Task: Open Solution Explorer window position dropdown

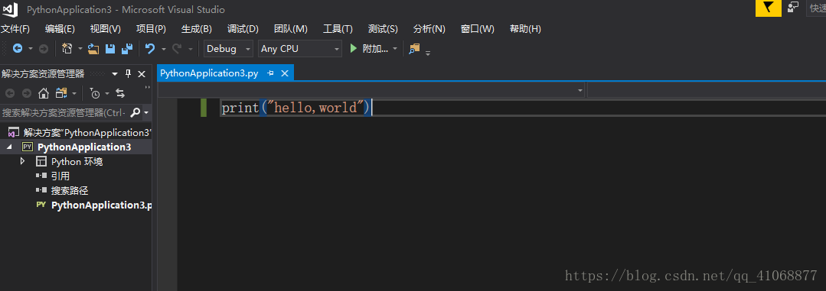Action: tap(116, 75)
